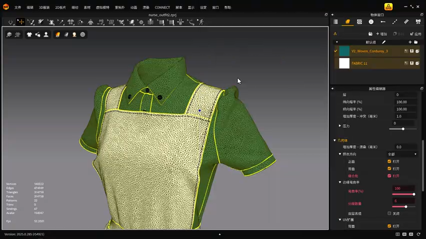This screenshot has width=426, height=239.
Task: Open the 文件 (File) menu
Action: 18,7
